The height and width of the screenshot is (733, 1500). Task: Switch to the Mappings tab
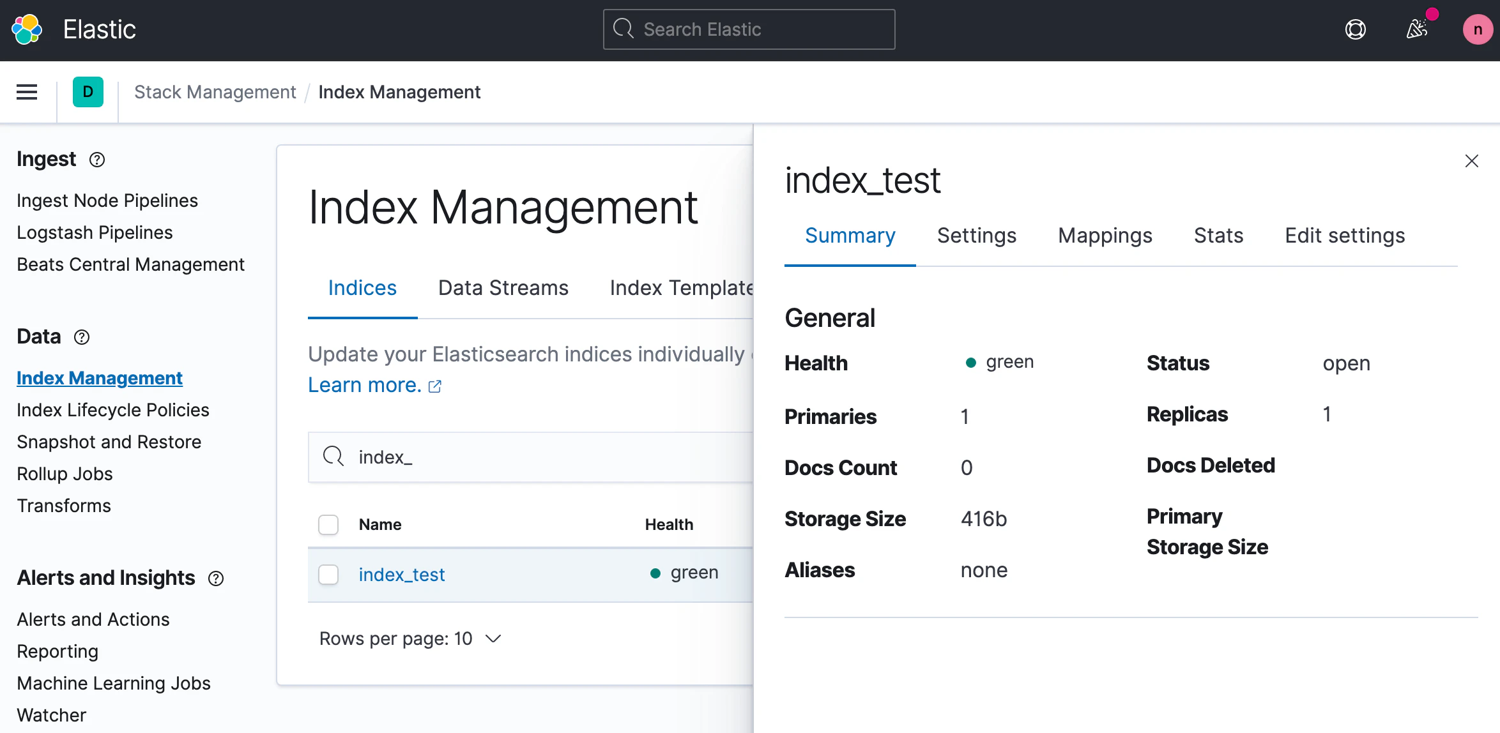click(x=1105, y=236)
